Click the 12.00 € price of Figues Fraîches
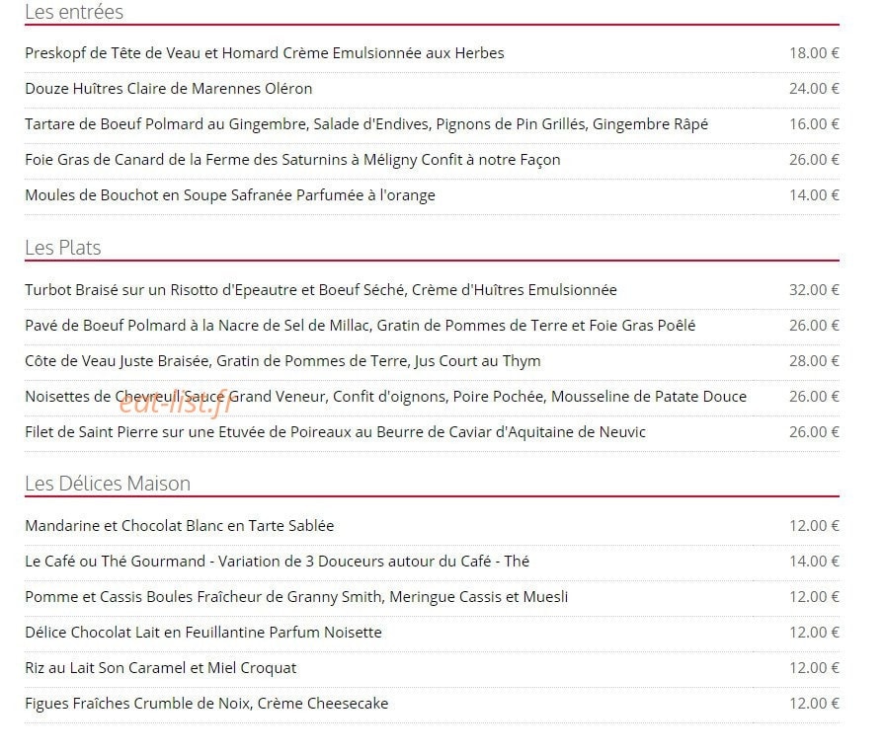Image resolution: width=885 pixels, height=752 pixels. coord(814,703)
